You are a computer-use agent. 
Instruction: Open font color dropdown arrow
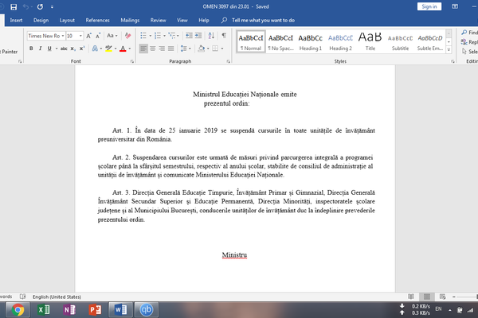[x=130, y=48]
